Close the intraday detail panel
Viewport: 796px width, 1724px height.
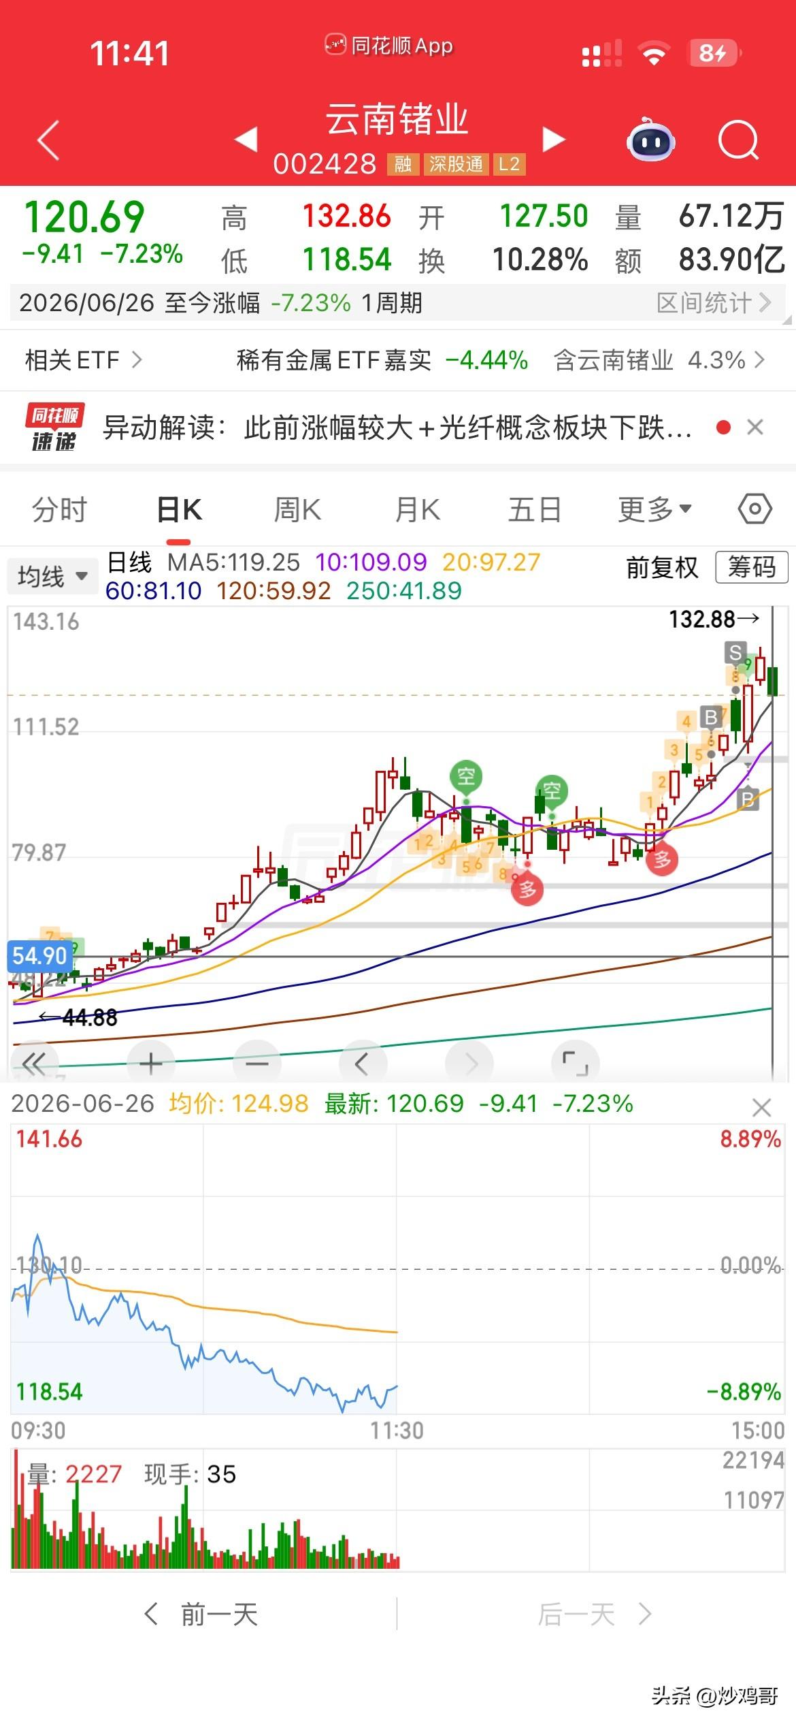pos(761,1108)
